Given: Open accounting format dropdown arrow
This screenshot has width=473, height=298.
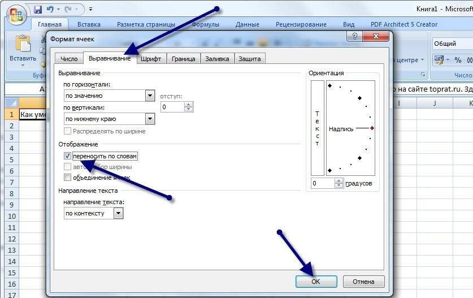Looking at the screenshot, I should [448, 60].
